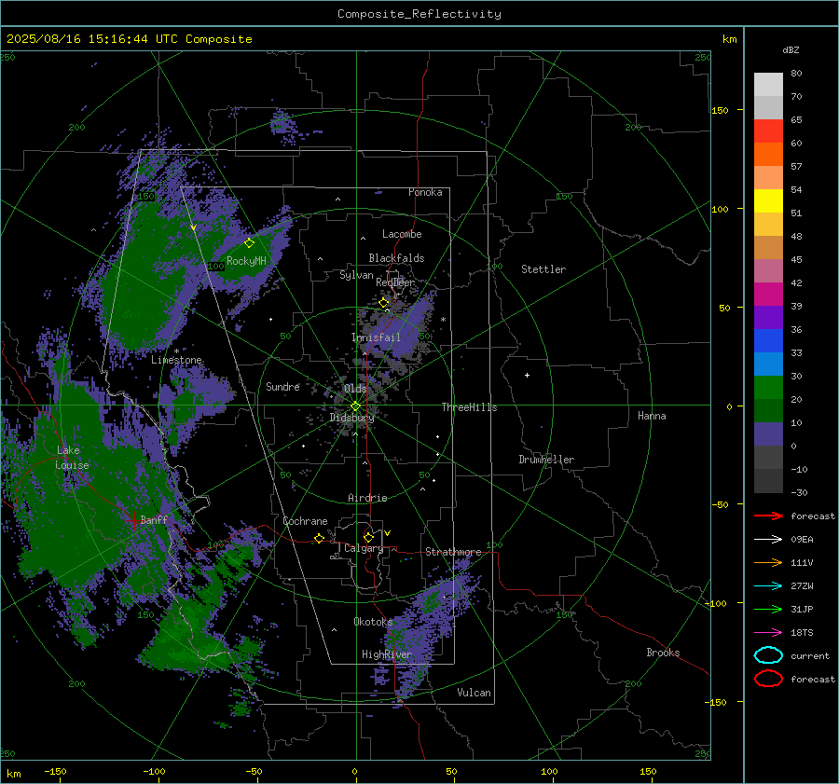This screenshot has height=784, width=839.
Task: Click the yellow diamond marker at Red Deer
Action: (x=383, y=303)
